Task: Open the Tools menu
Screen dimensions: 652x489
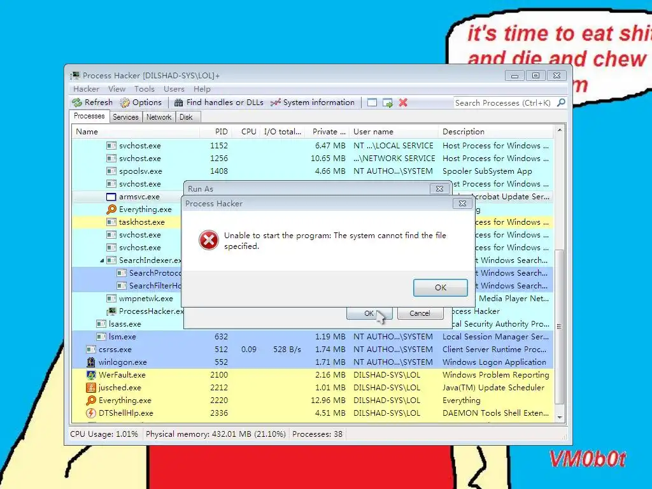Action: (145, 89)
